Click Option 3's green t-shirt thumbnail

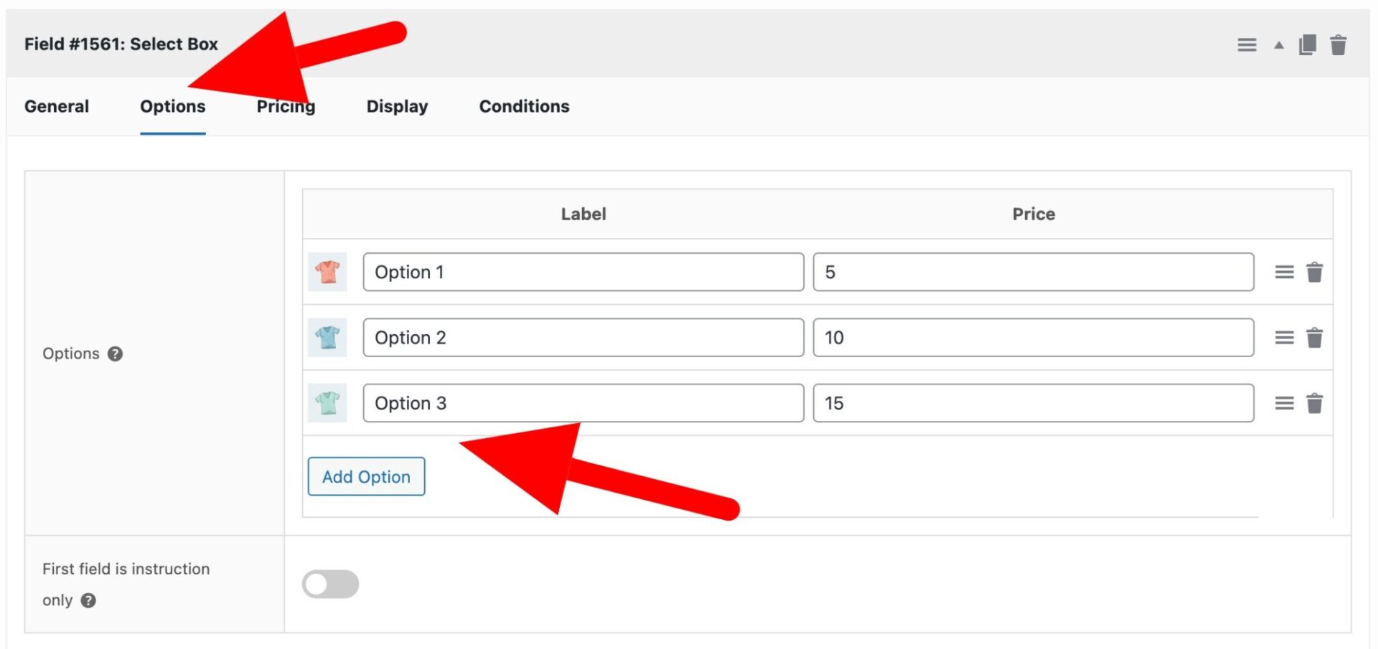click(327, 403)
